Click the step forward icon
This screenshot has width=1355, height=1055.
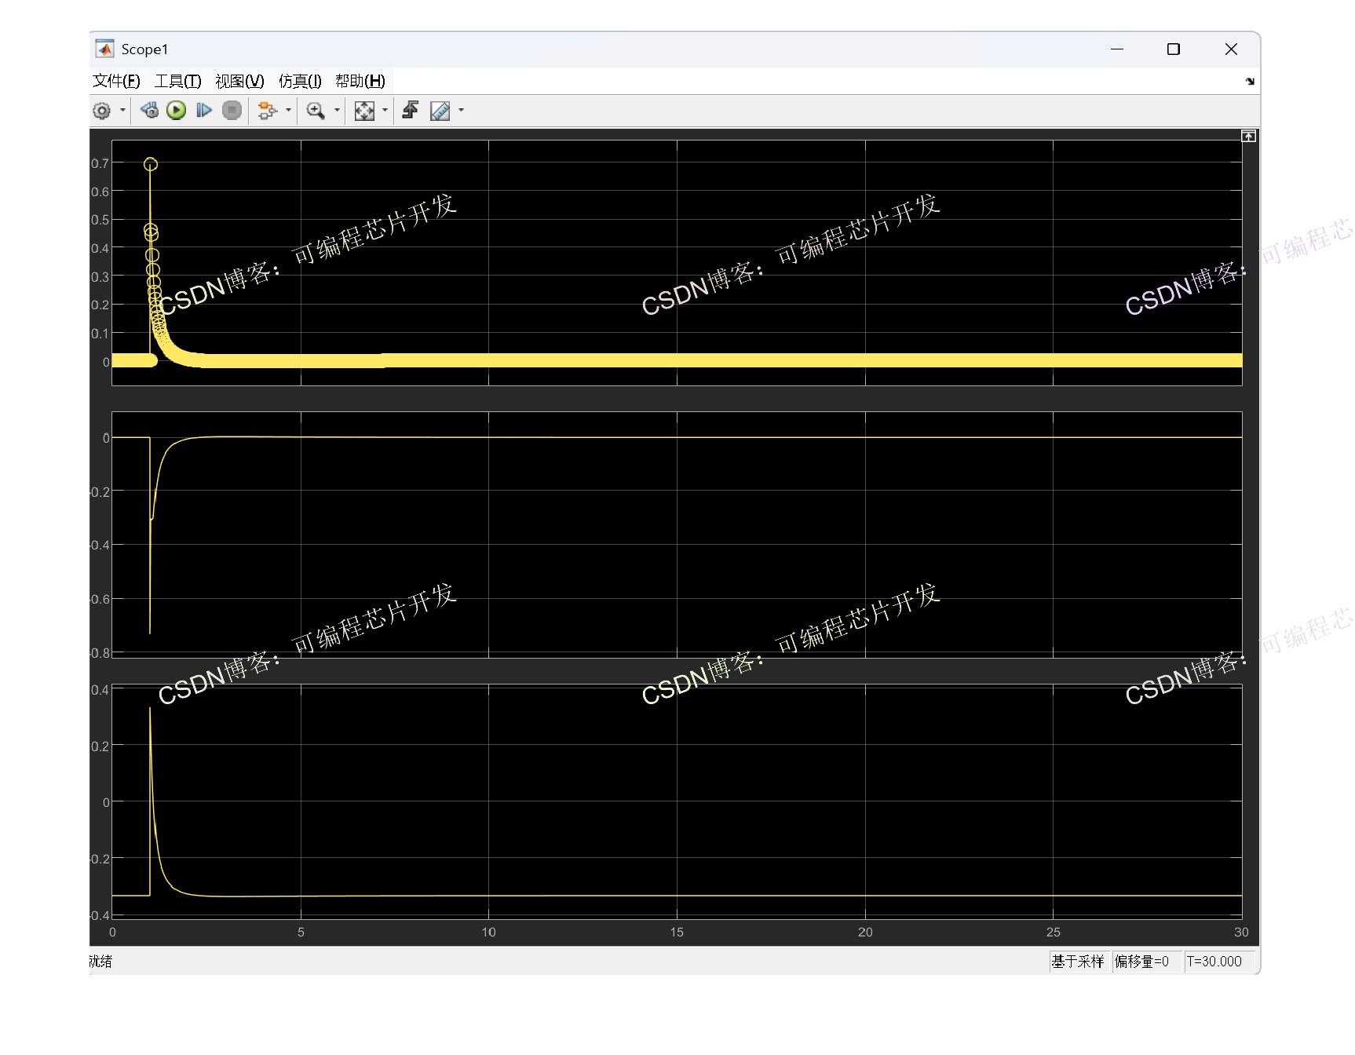[204, 111]
